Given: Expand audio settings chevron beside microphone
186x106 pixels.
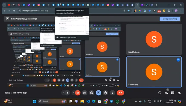Looking at the screenshot, I should point(63,93).
